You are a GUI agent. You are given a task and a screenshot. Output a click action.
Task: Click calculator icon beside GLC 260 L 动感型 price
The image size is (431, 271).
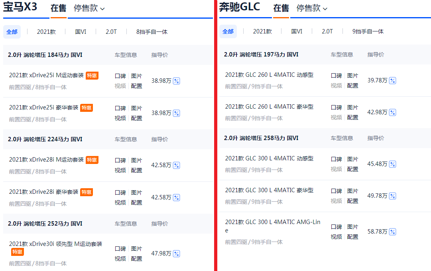pos(392,80)
